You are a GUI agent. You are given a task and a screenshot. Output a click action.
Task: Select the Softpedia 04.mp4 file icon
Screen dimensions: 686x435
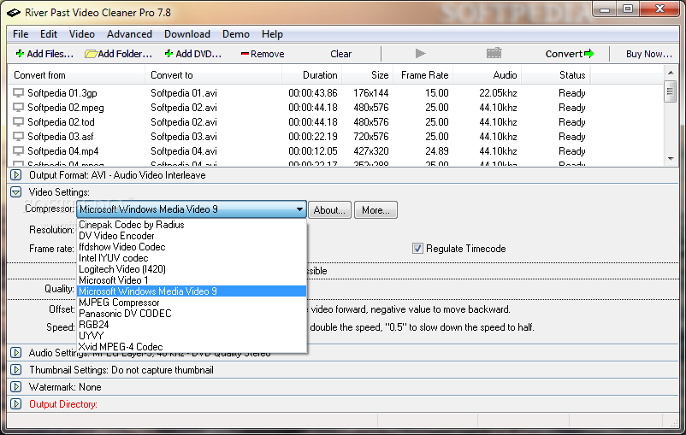tap(18, 150)
